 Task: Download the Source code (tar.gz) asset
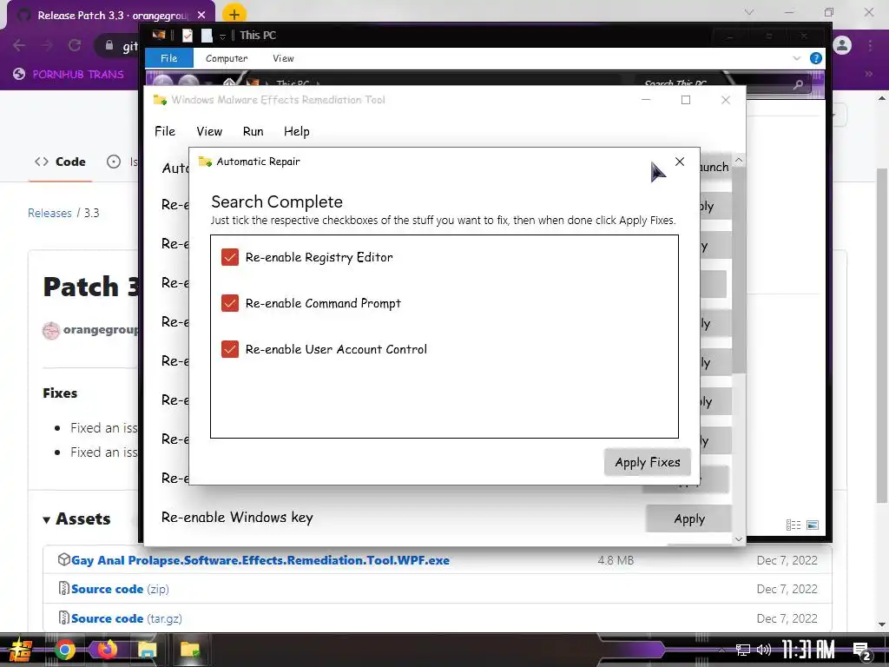point(127,618)
